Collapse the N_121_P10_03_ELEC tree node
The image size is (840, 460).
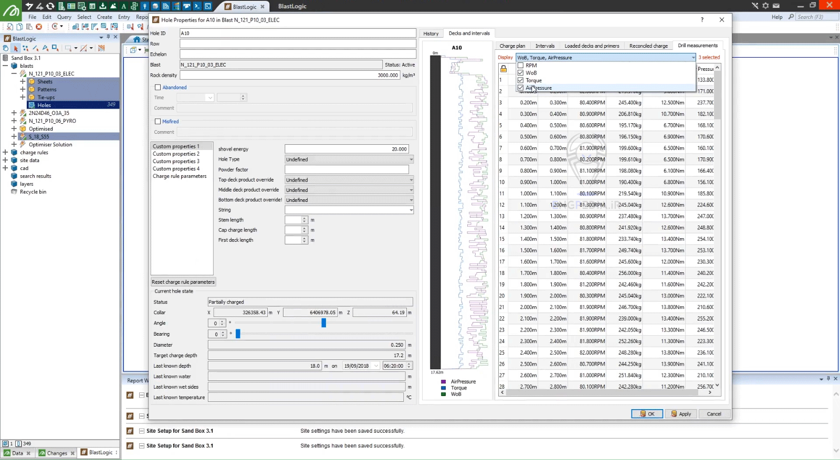(x=14, y=74)
